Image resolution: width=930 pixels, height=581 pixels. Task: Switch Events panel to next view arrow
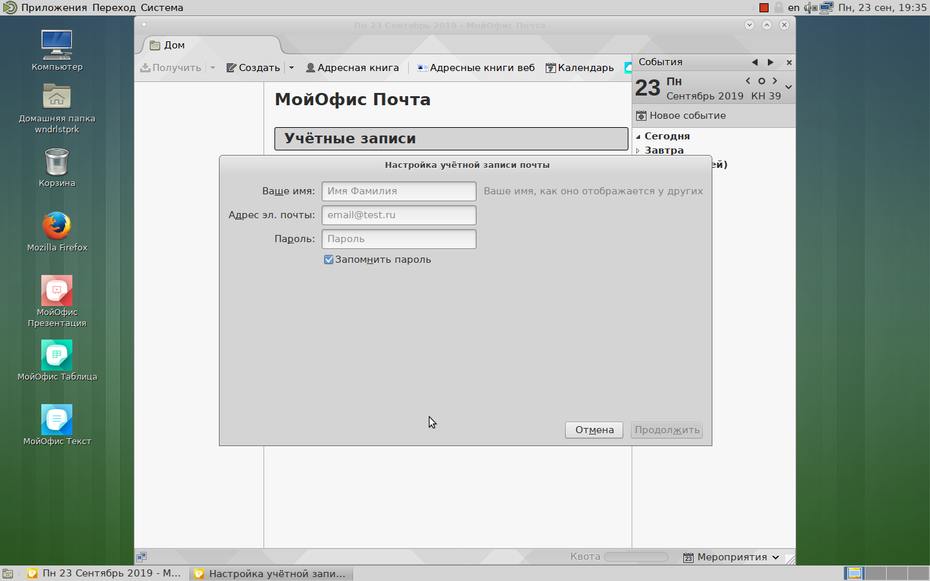(x=770, y=63)
